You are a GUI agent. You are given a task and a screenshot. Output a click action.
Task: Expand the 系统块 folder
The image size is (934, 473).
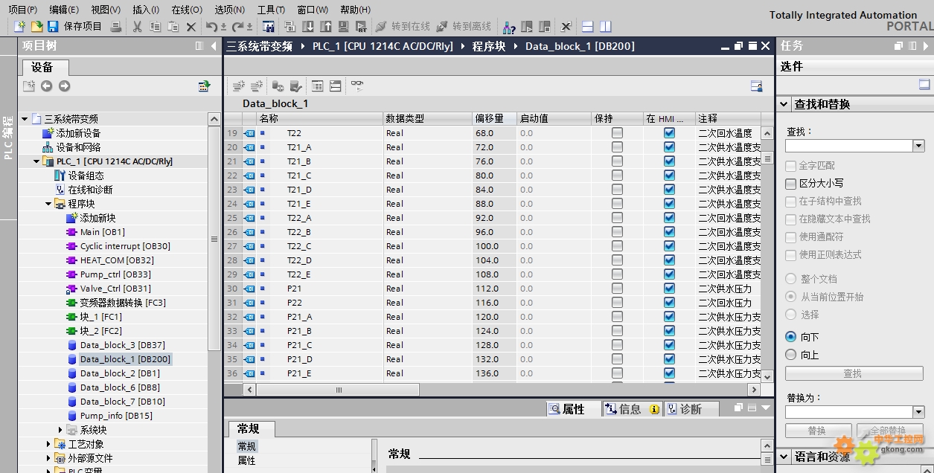pos(60,430)
